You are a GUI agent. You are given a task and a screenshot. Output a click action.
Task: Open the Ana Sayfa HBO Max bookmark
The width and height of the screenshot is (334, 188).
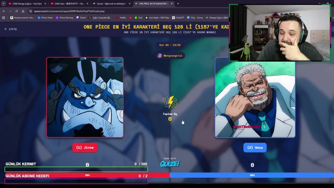pos(157,18)
